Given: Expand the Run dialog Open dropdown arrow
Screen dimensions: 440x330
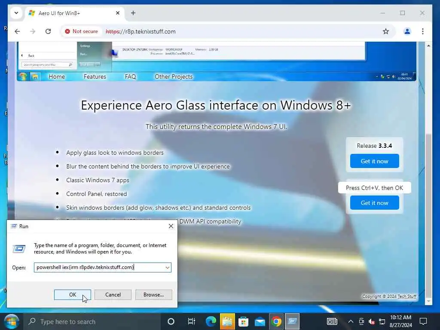Looking at the screenshot, I should [167, 267].
